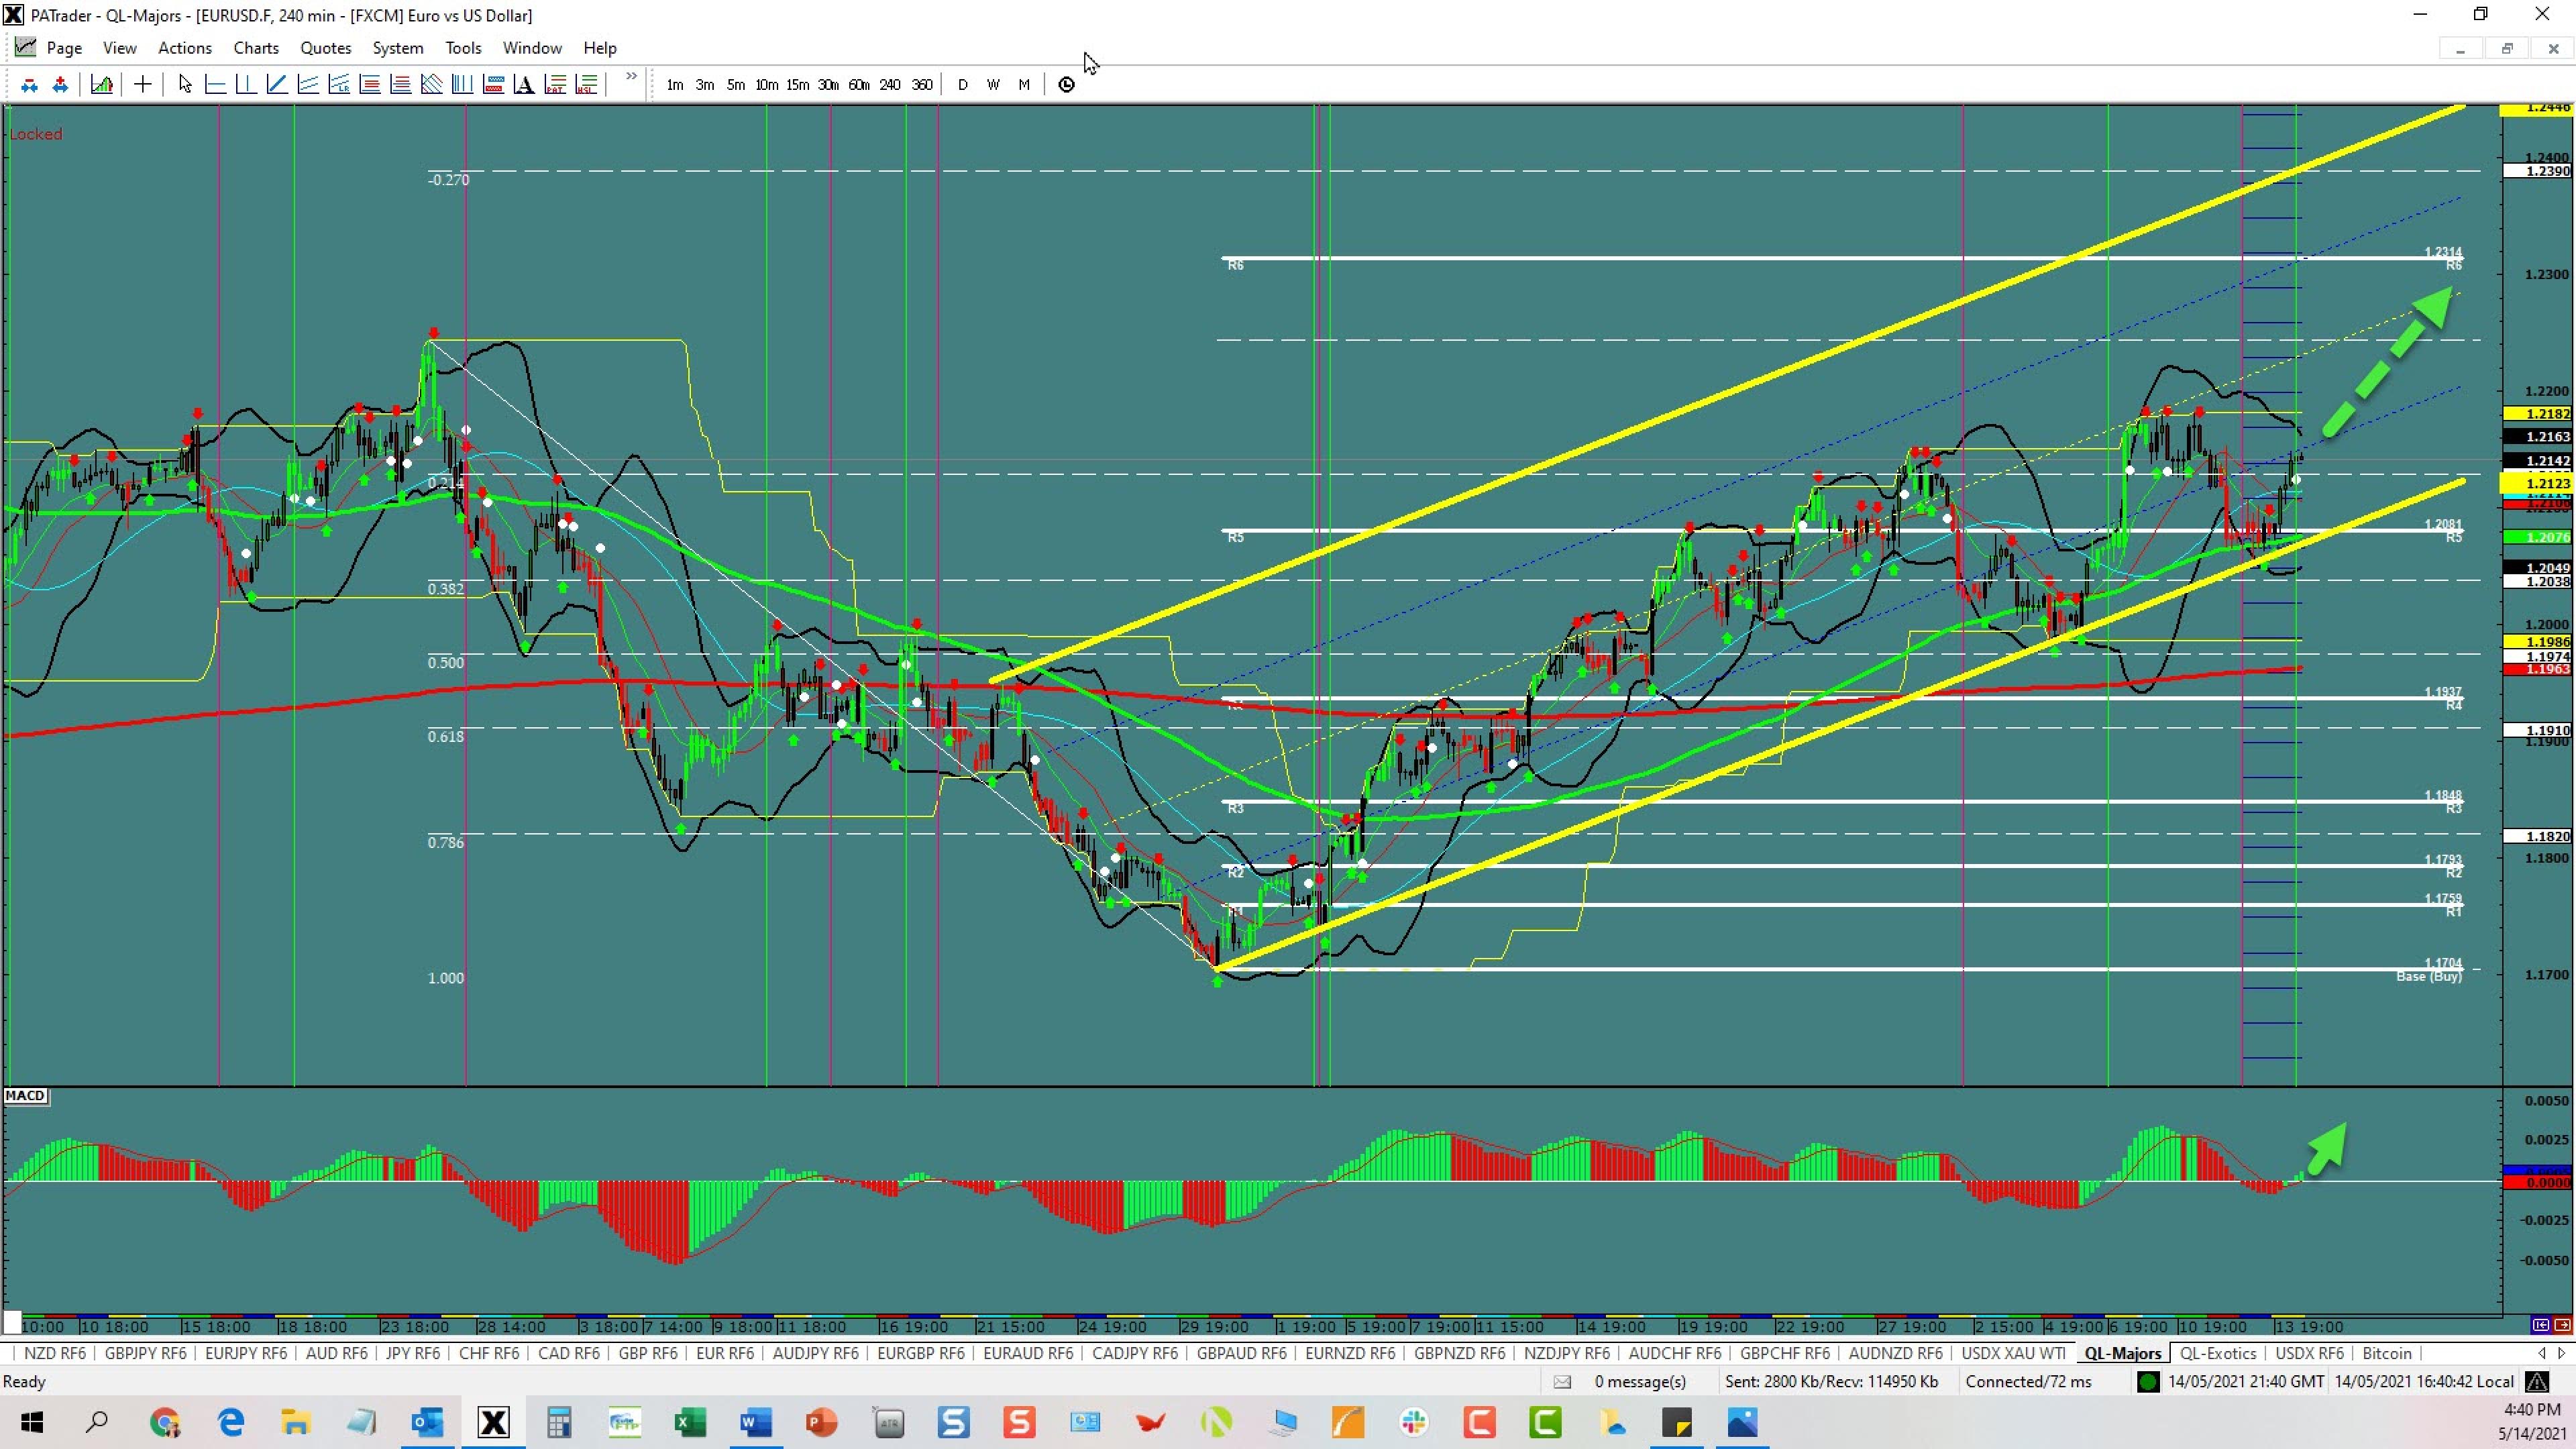Switch chart to 15m timeframe
Viewport: 2576px width, 1449px height.
tap(797, 85)
